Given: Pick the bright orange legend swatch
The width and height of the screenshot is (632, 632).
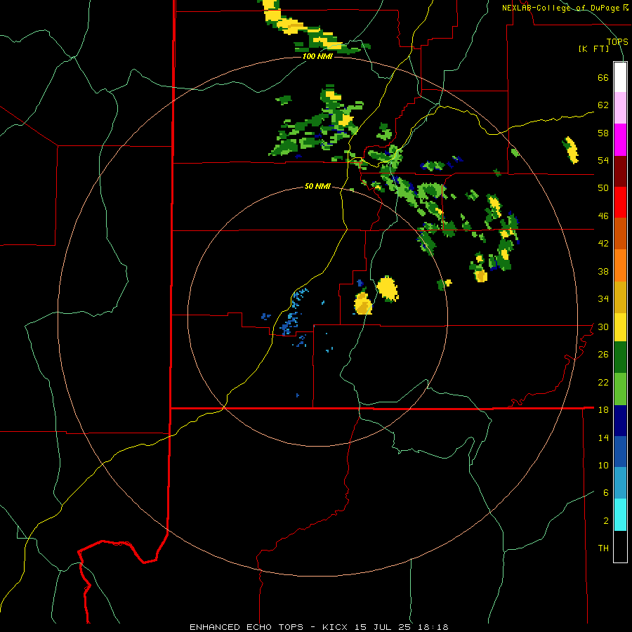Looking at the screenshot, I should coord(620,265).
